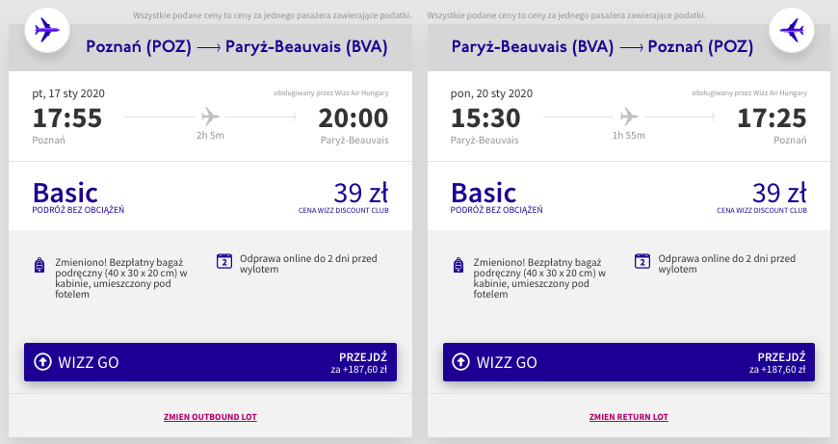
Task: Click the return flight duration plane icon
Action: pos(628,117)
